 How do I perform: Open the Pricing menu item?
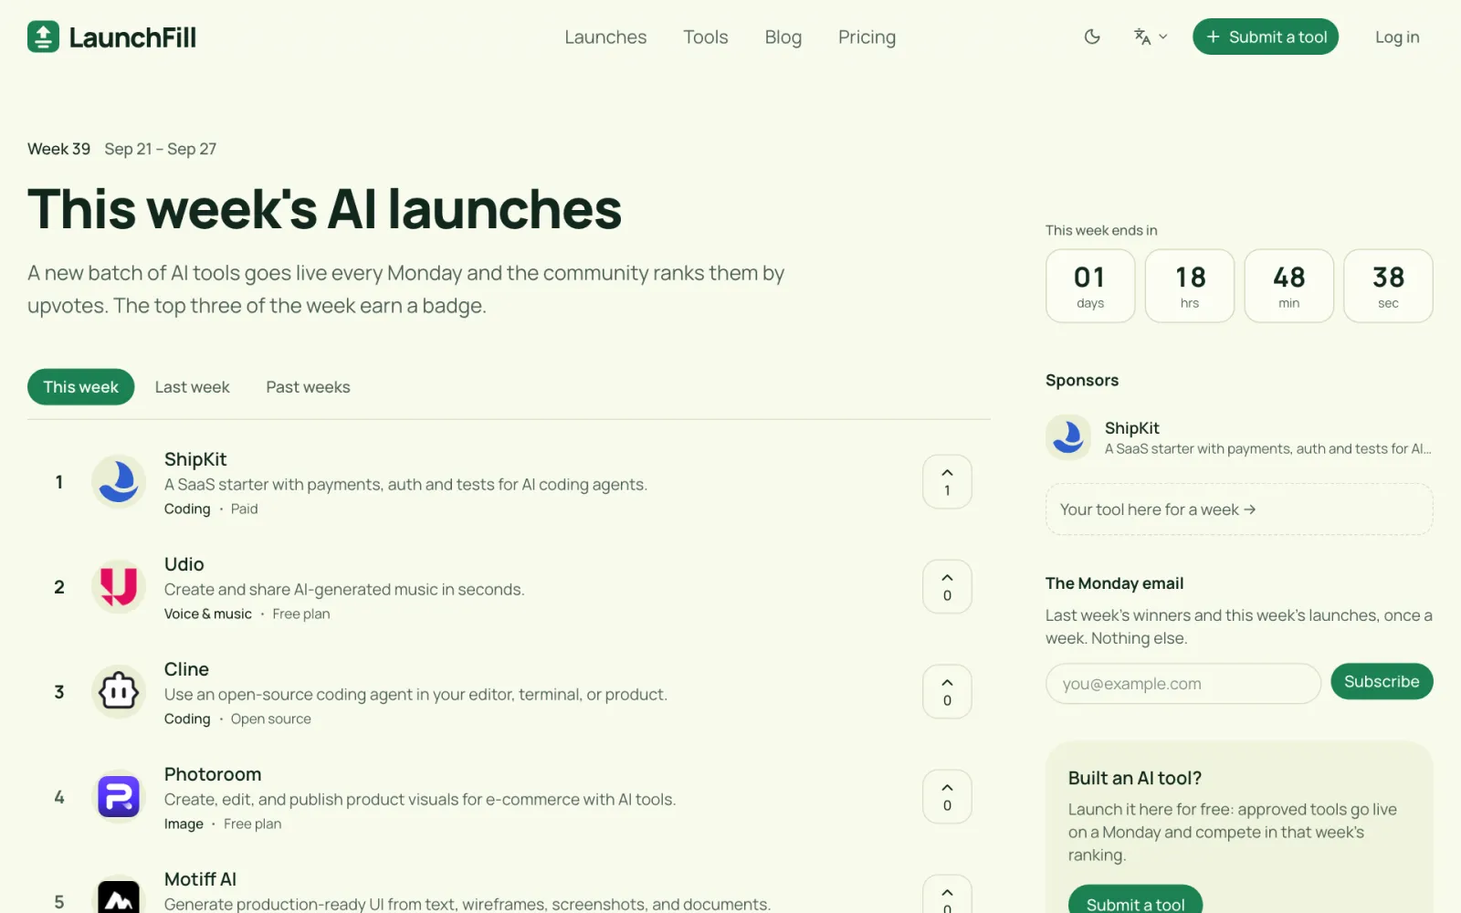(x=867, y=37)
